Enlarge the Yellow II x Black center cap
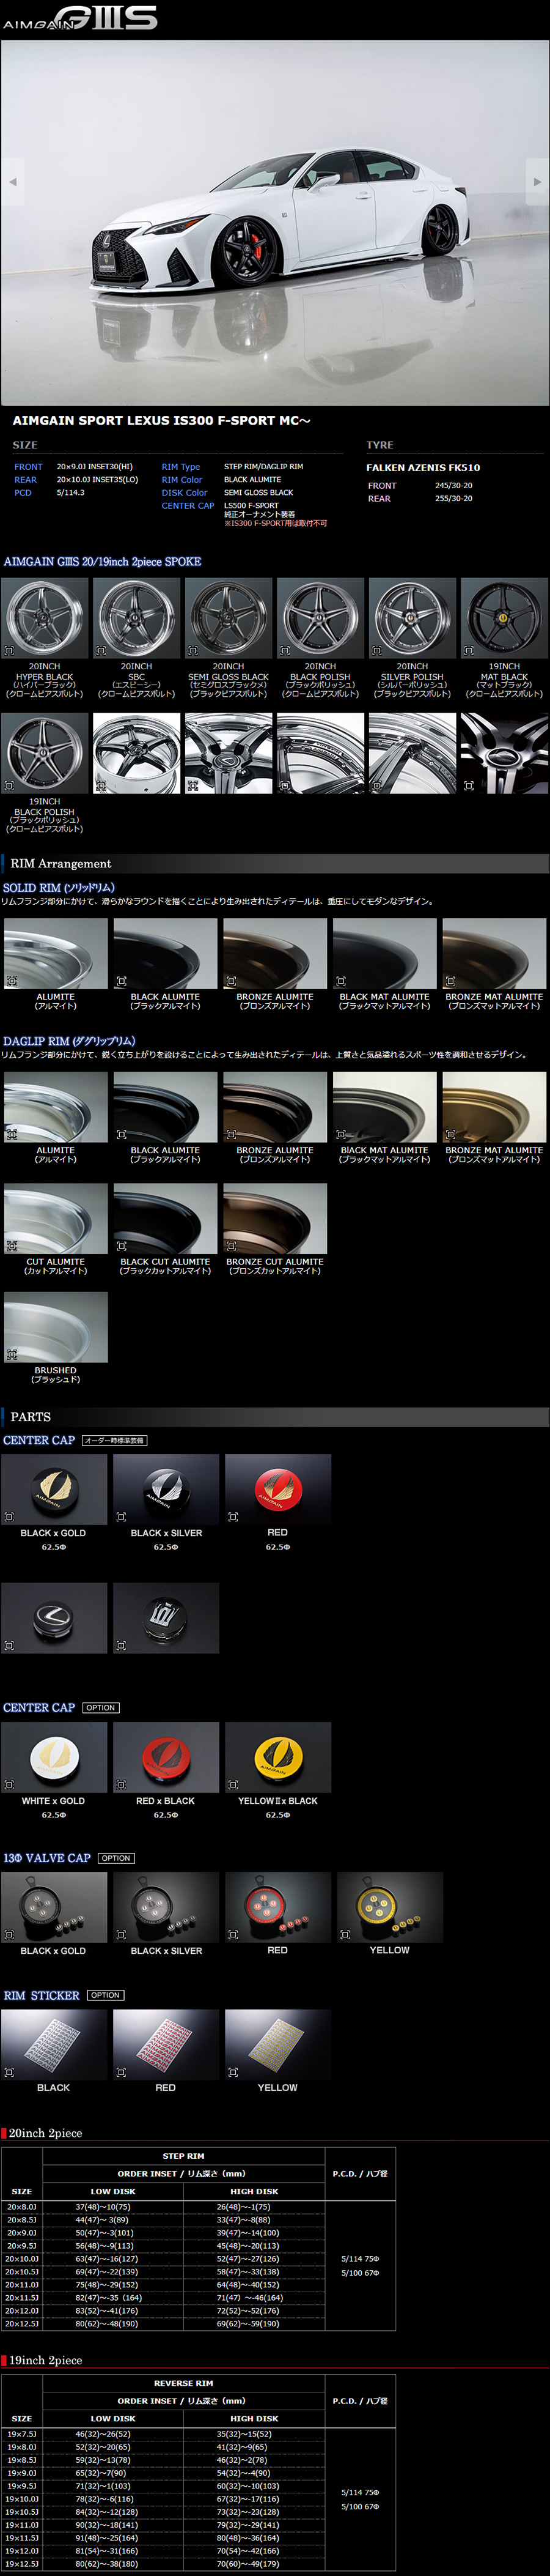Screen dimensions: 550x2576 (277, 1757)
